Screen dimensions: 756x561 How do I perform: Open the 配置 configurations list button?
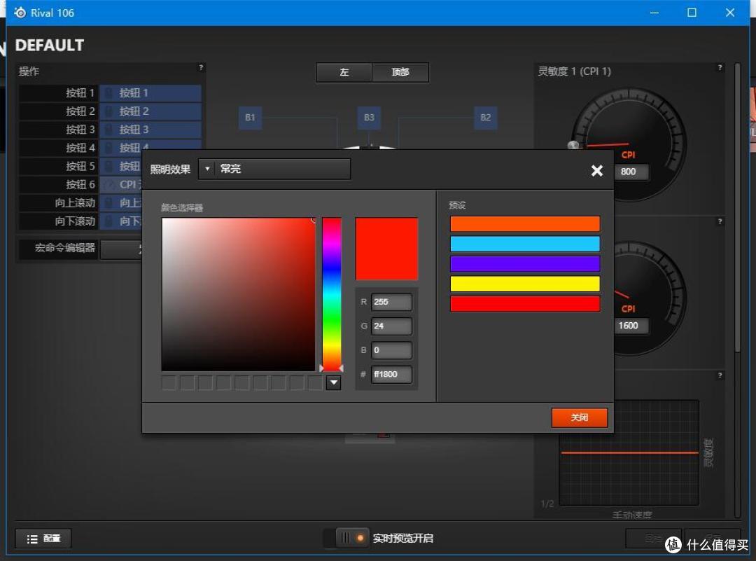point(43,539)
